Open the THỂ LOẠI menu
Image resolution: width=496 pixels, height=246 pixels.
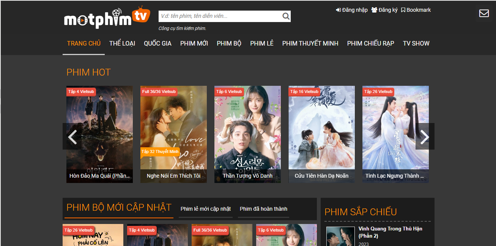pyautogui.click(x=122, y=43)
